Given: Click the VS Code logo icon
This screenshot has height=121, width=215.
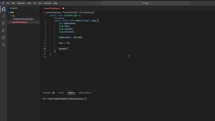Looking at the screenshot, I should (x=3, y=3).
